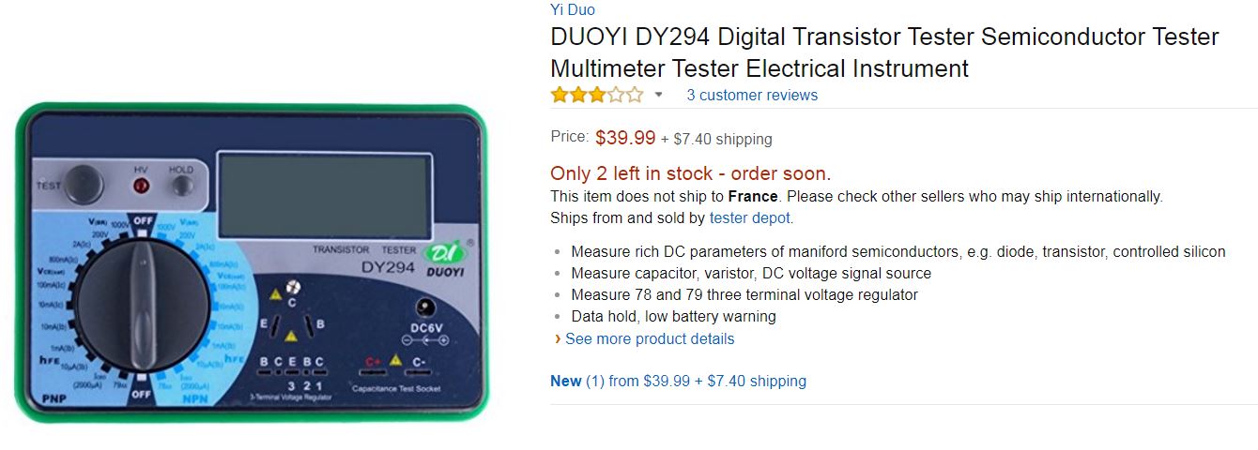
Task: Click the DY294 tester product image
Action: 252,262
